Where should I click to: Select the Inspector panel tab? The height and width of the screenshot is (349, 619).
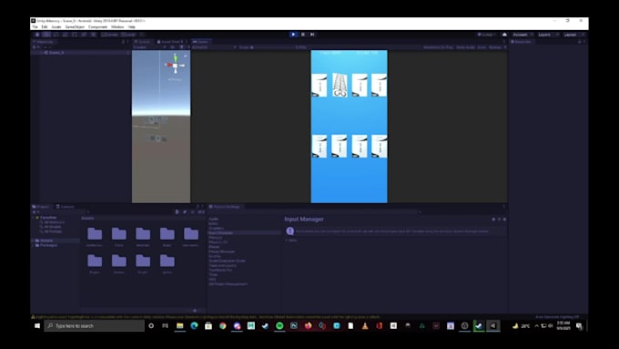522,42
